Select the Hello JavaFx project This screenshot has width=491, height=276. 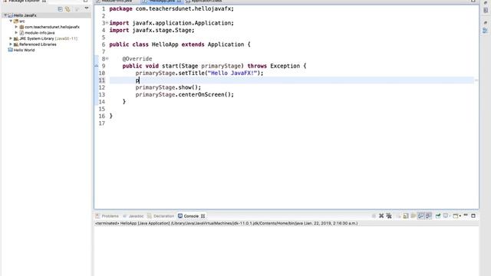coord(25,15)
